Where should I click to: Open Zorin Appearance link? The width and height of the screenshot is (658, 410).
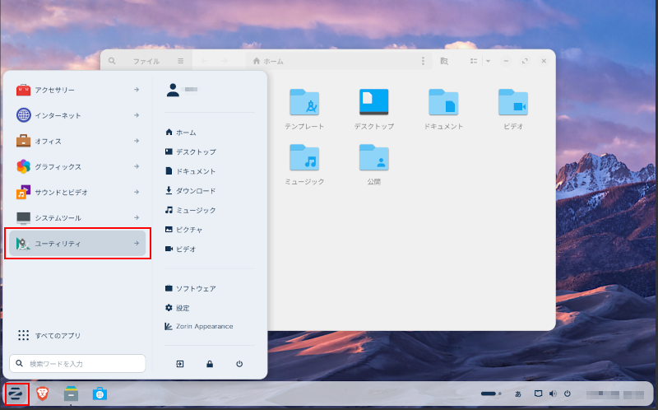(x=204, y=326)
